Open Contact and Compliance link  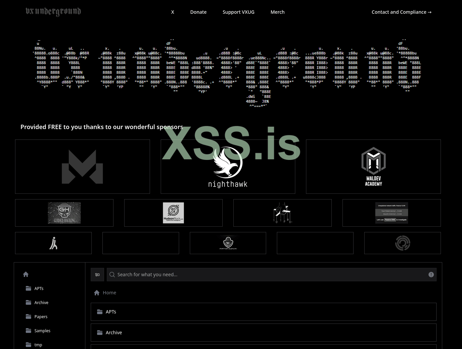401,12
